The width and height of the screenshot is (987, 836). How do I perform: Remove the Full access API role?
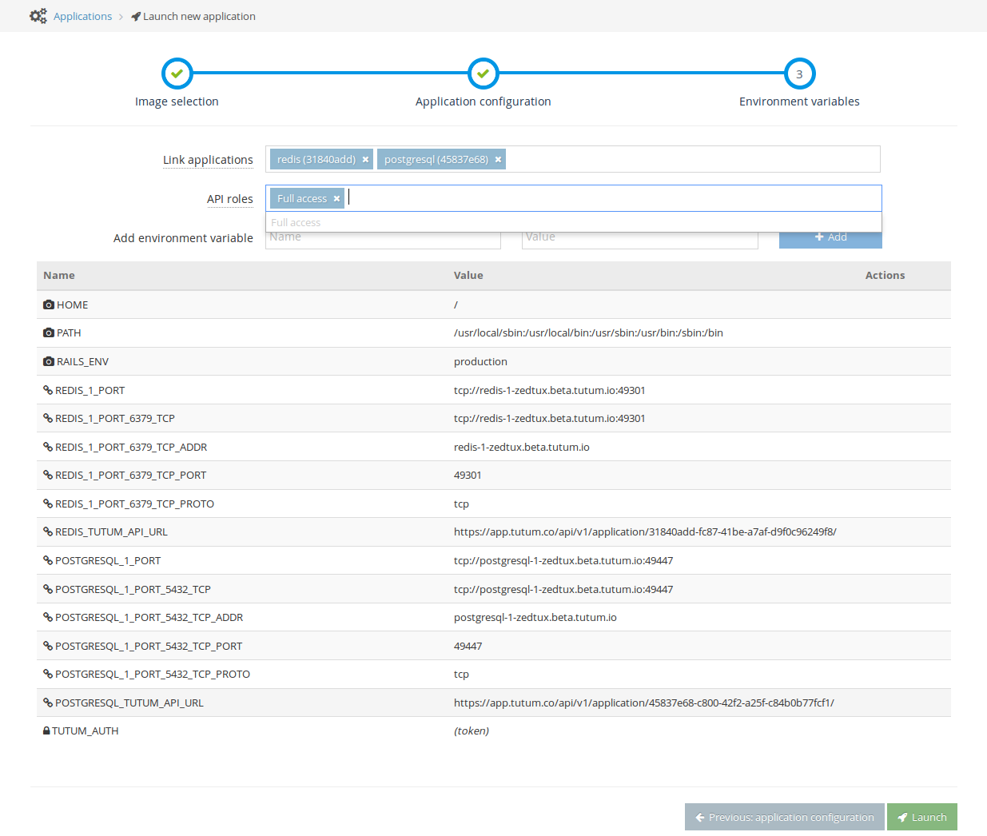[x=336, y=199]
